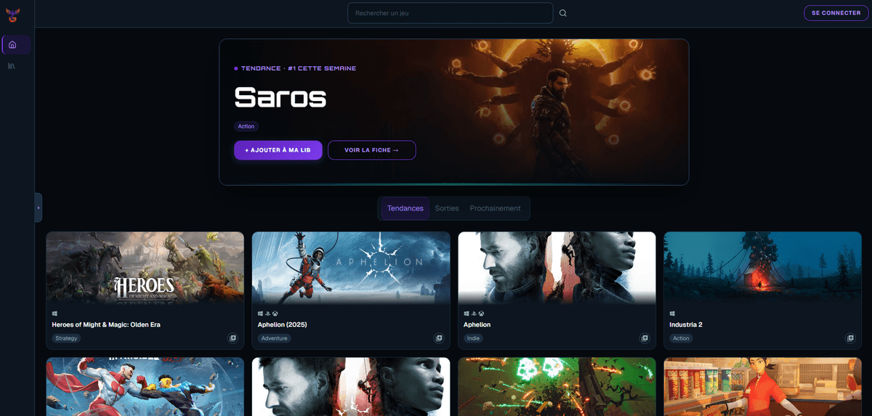
Task: Click the Action tag under Saros
Action: 246,126
